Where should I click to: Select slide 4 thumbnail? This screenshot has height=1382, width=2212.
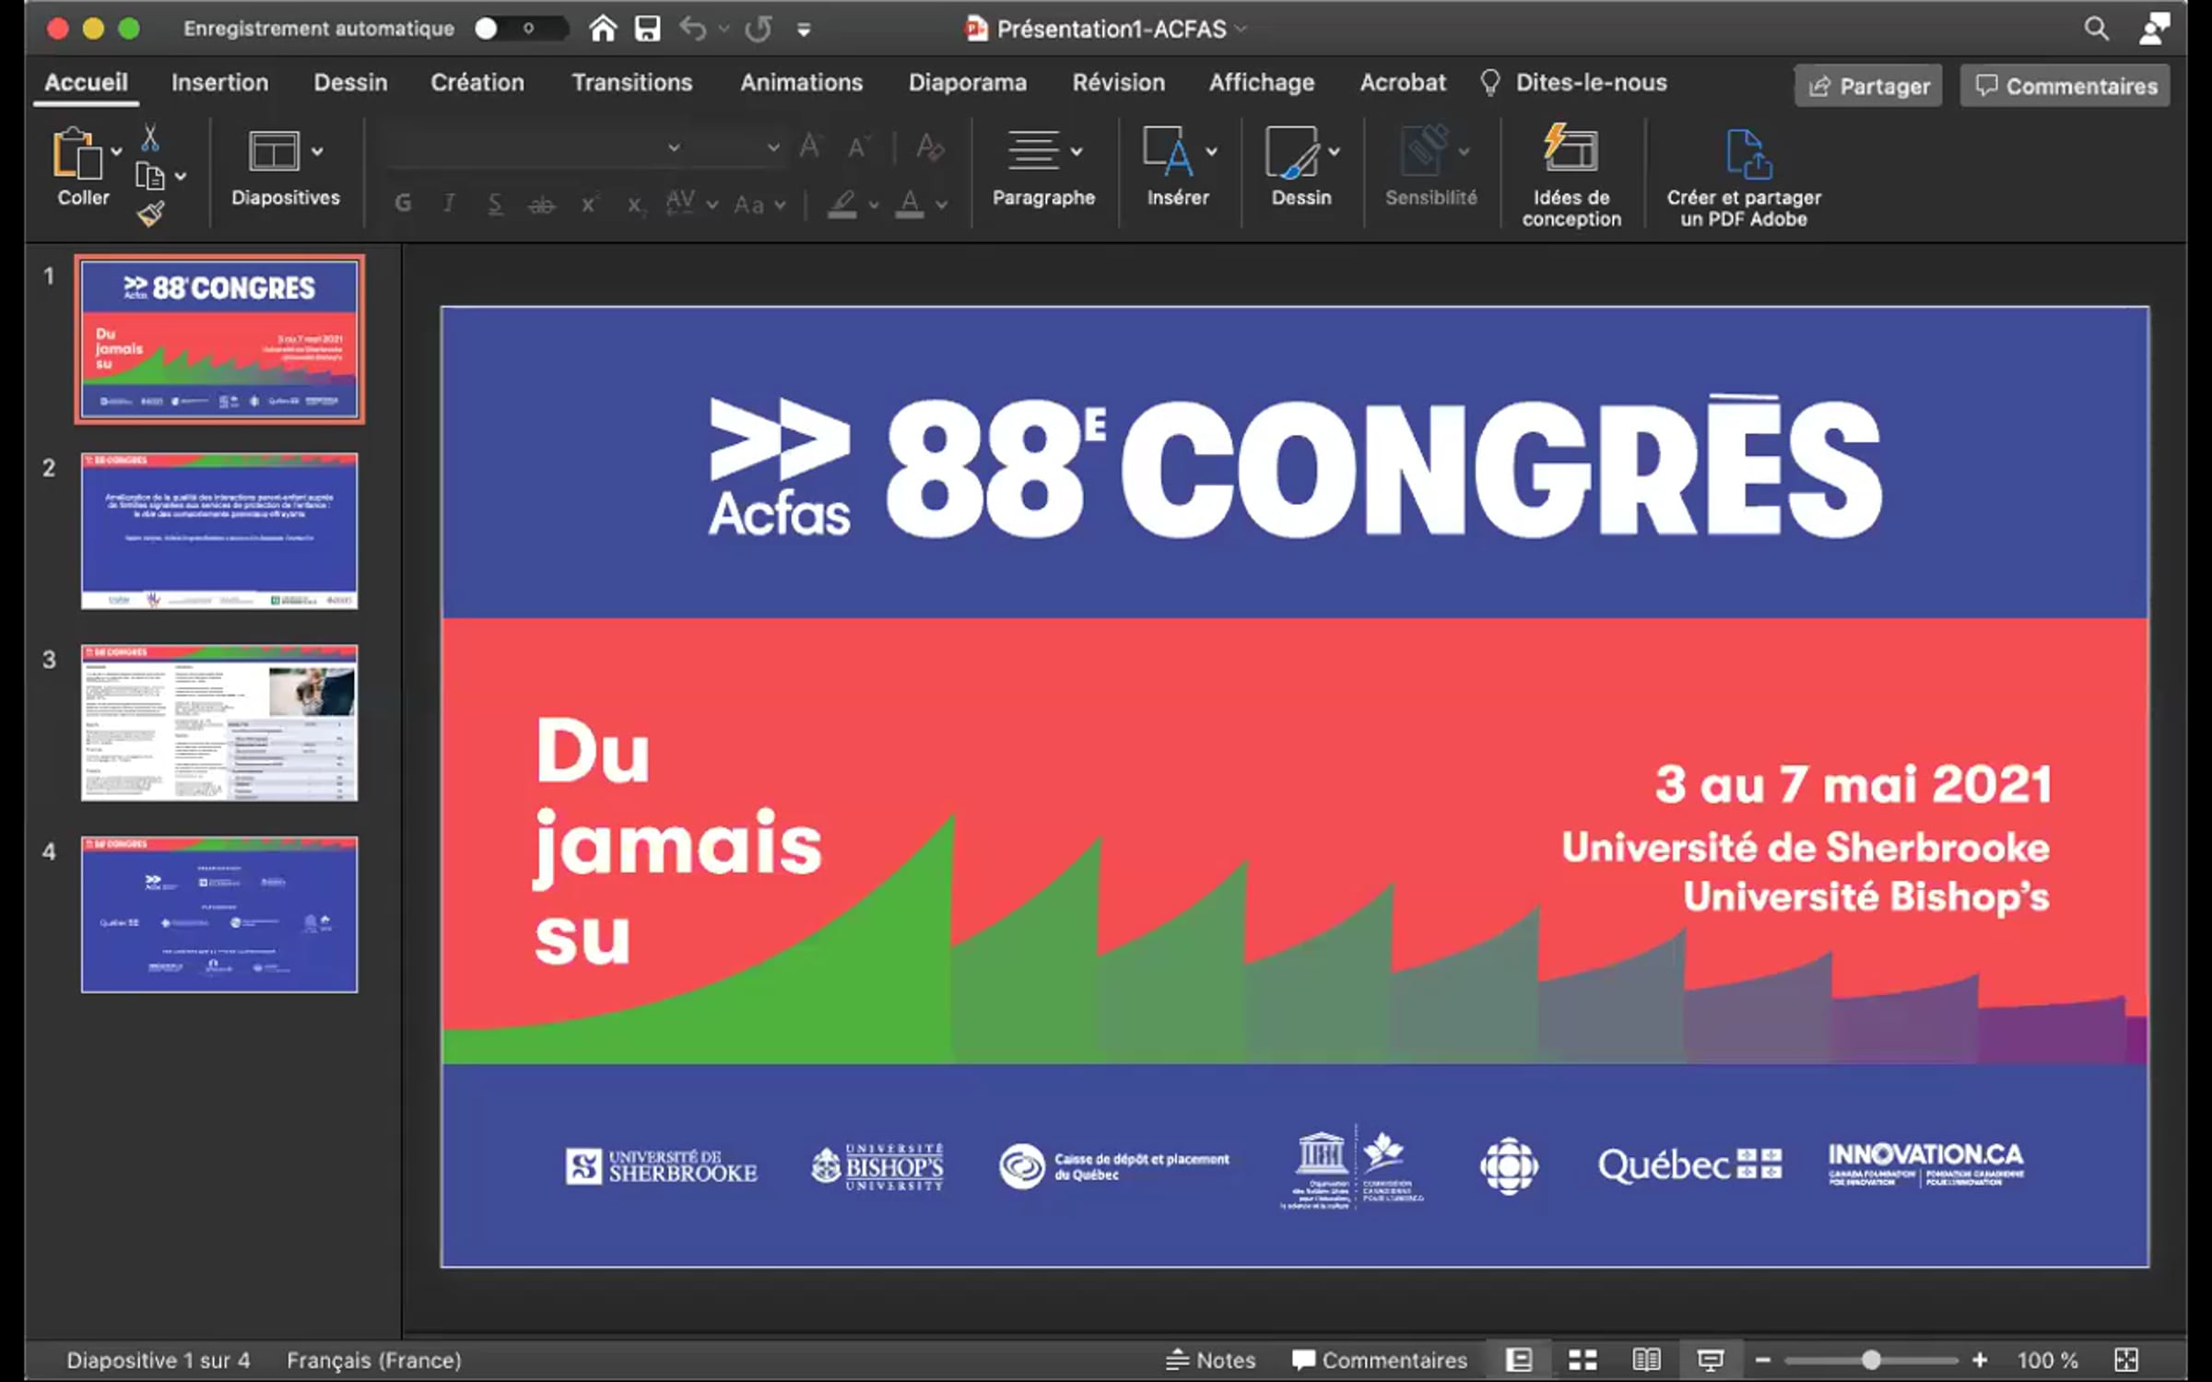click(x=219, y=914)
